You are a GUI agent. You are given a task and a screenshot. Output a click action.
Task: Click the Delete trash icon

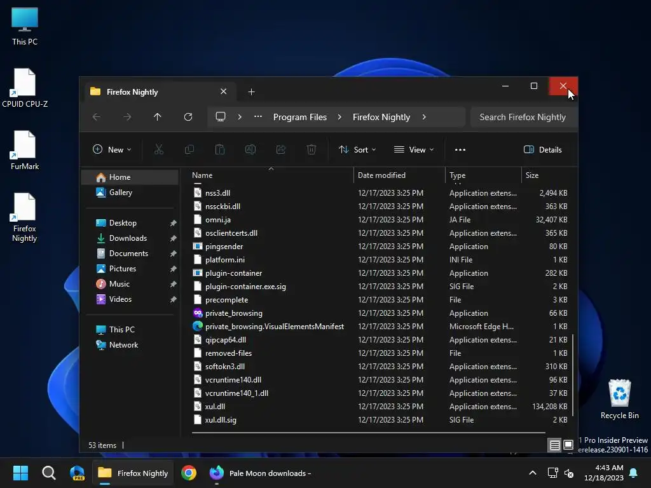pyautogui.click(x=312, y=149)
